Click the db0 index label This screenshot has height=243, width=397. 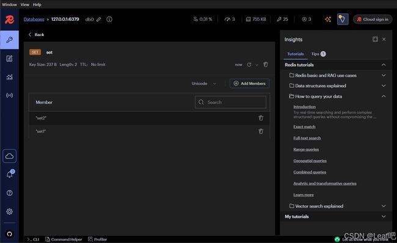point(89,20)
